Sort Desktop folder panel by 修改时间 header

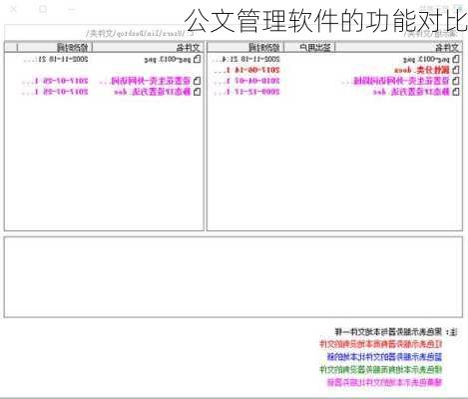click(x=55, y=48)
